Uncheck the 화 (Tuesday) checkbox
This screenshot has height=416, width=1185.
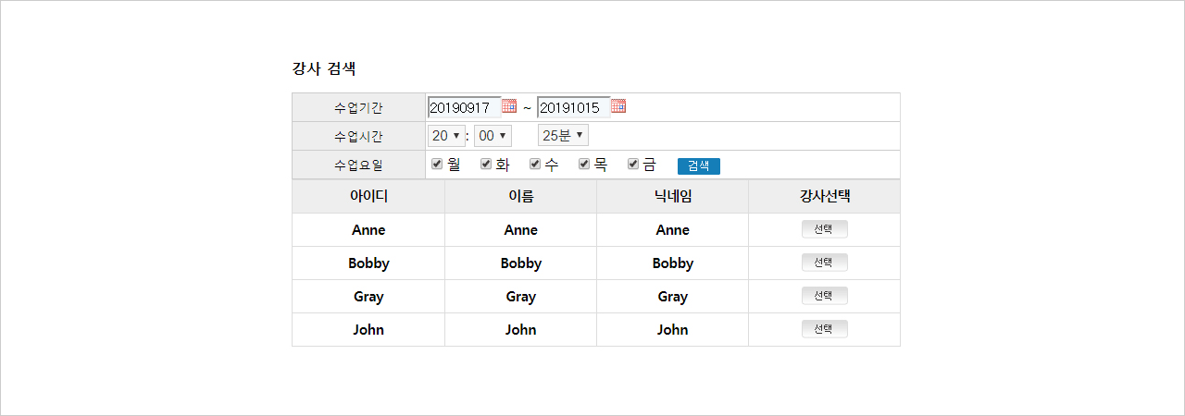[x=486, y=165]
